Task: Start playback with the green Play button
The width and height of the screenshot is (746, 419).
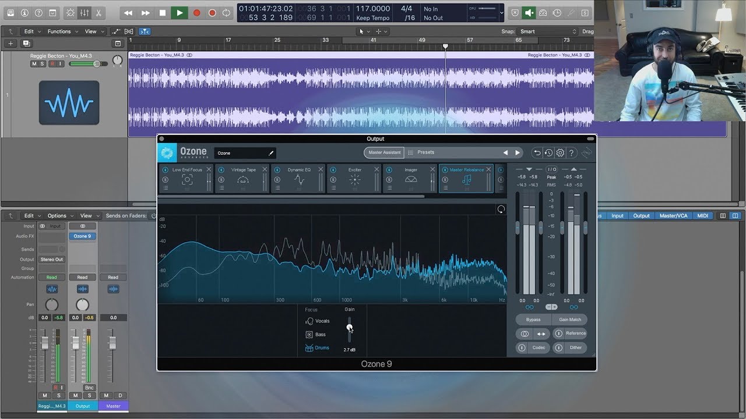Action: (180, 12)
